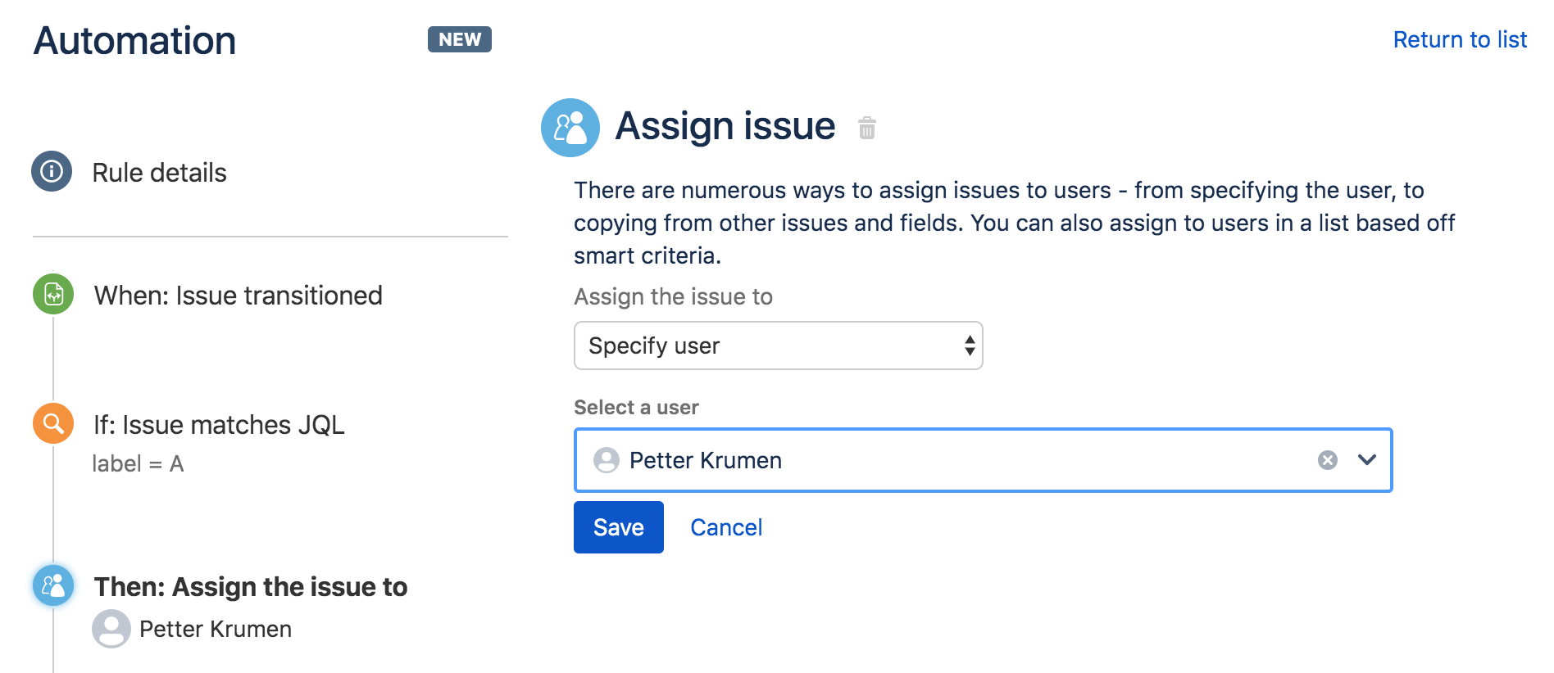Open the user assignment options selector
Screen dimensions: 1554x673
tap(777, 346)
